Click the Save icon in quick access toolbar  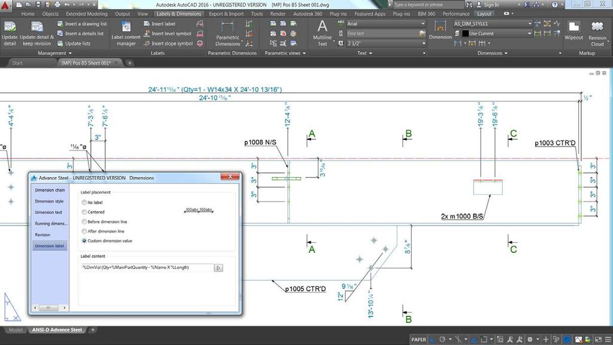point(38,5)
